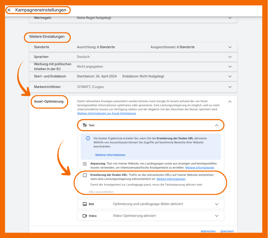Viewport: 269px width, 238px height.
Task: Click the Speichern button
Action: click(227, 231)
